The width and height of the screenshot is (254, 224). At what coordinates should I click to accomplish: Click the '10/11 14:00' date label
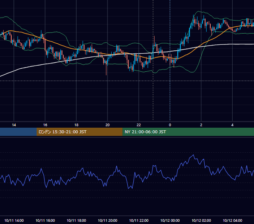coord(14,220)
